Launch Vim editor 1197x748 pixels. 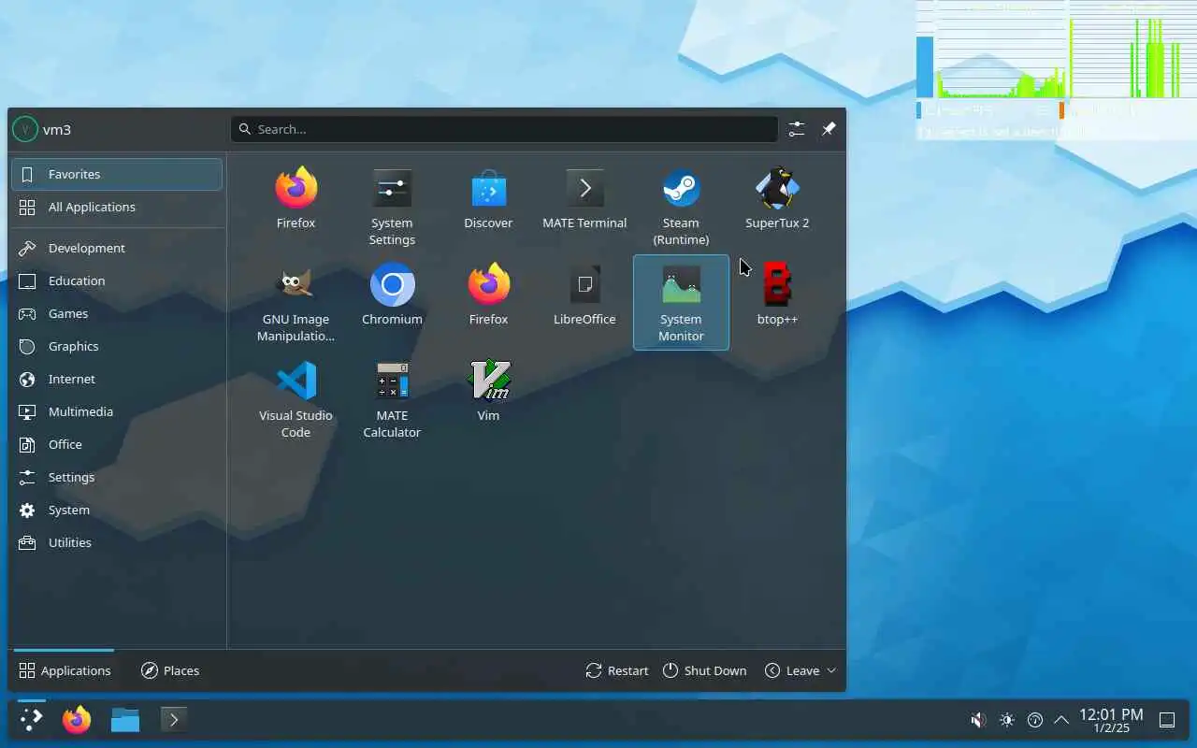(x=488, y=391)
